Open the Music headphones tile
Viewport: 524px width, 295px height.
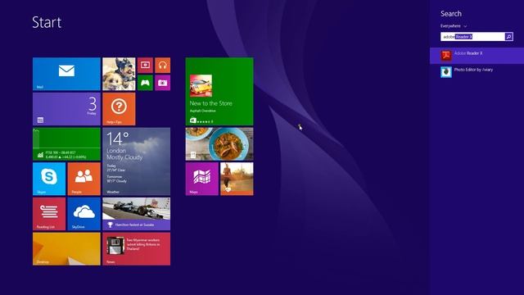coord(162,66)
